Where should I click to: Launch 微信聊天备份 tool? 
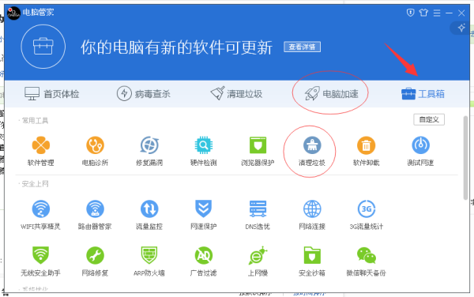coord(366,261)
